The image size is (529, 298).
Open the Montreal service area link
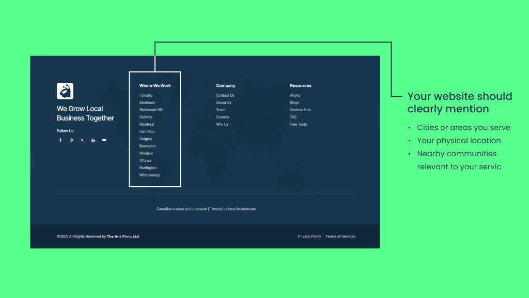pyautogui.click(x=147, y=124)
